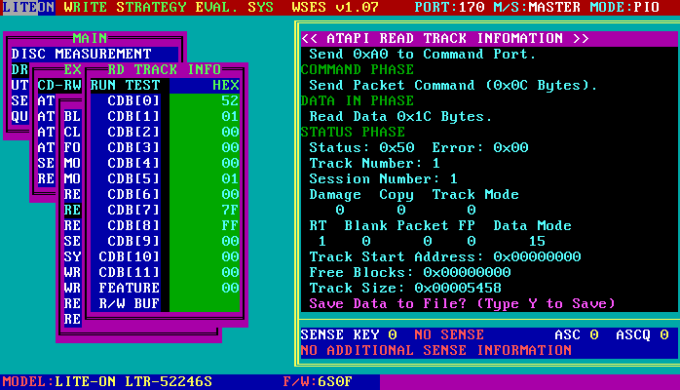This screenshot has width=680, height=390.
Task: Edit the CDB[7] value 7F
Action: 229,210
